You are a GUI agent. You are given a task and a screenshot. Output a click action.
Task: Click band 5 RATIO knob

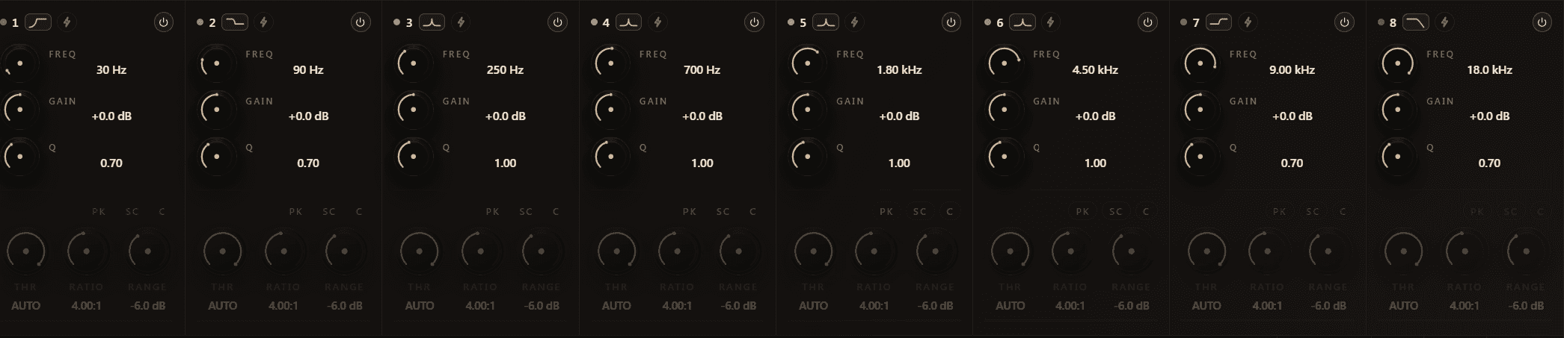pyautogui.click(x=874, y=251)
